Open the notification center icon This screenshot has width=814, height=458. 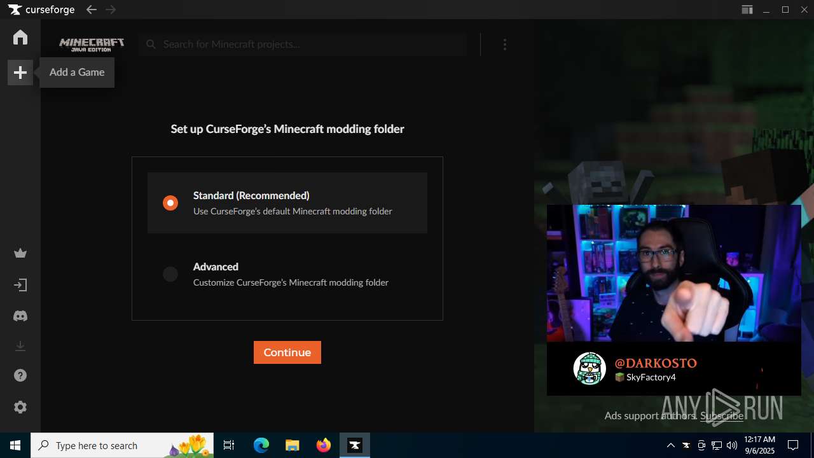[x=793, y=445]
